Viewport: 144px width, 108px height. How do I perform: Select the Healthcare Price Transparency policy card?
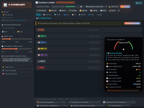coord(119,102)
